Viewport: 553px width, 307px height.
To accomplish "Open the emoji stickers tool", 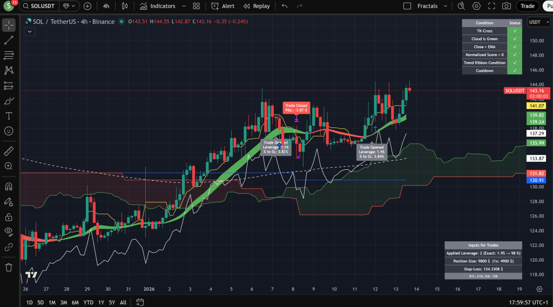I will click(9, 131).
